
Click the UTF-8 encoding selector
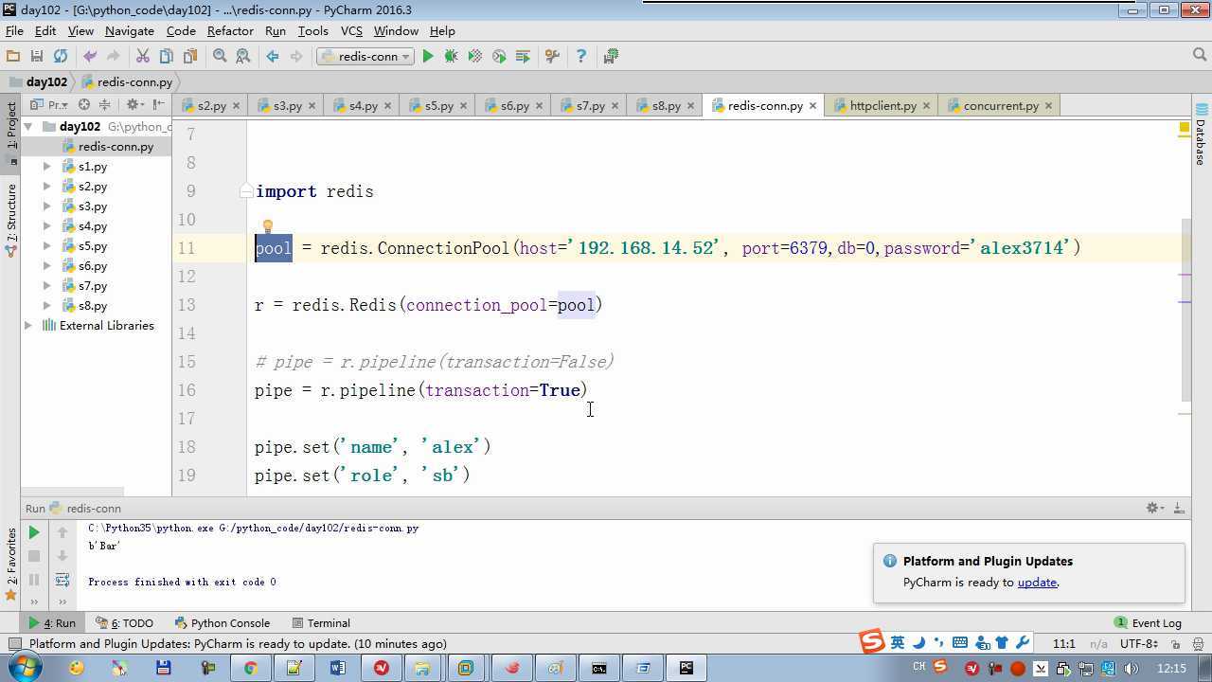tap(1137, 644)
